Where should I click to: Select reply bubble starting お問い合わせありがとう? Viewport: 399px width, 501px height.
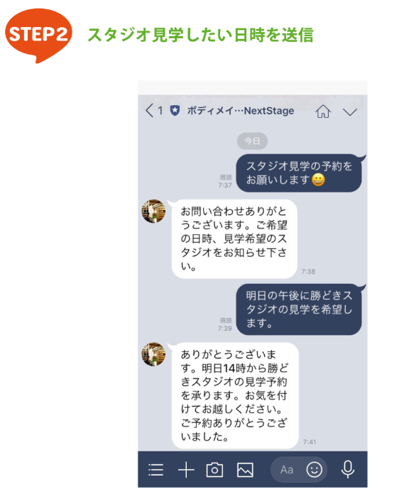coord(234,238)
